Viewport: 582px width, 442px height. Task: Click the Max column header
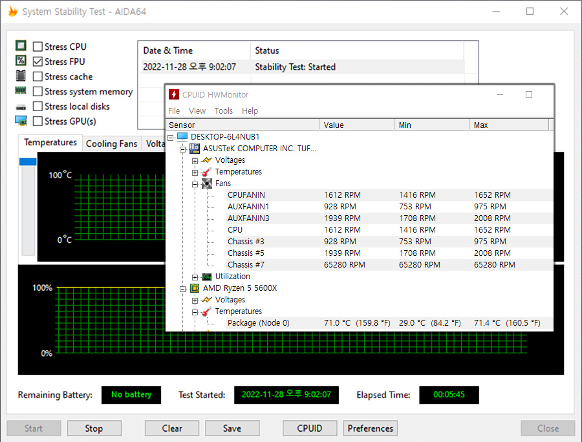(509, 125)
